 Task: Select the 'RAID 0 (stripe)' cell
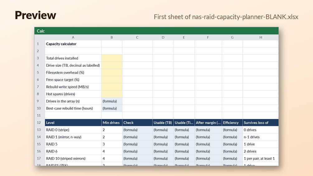click(x=73, y=130)
